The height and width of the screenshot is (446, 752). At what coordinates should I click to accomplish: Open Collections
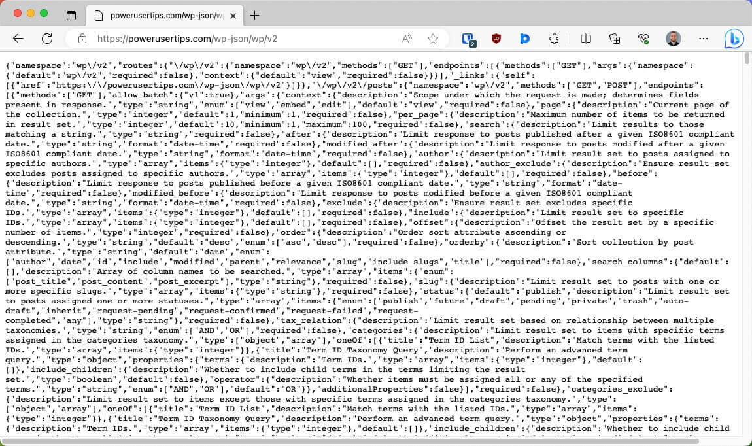pyautogui.click(x=615, y=39)
